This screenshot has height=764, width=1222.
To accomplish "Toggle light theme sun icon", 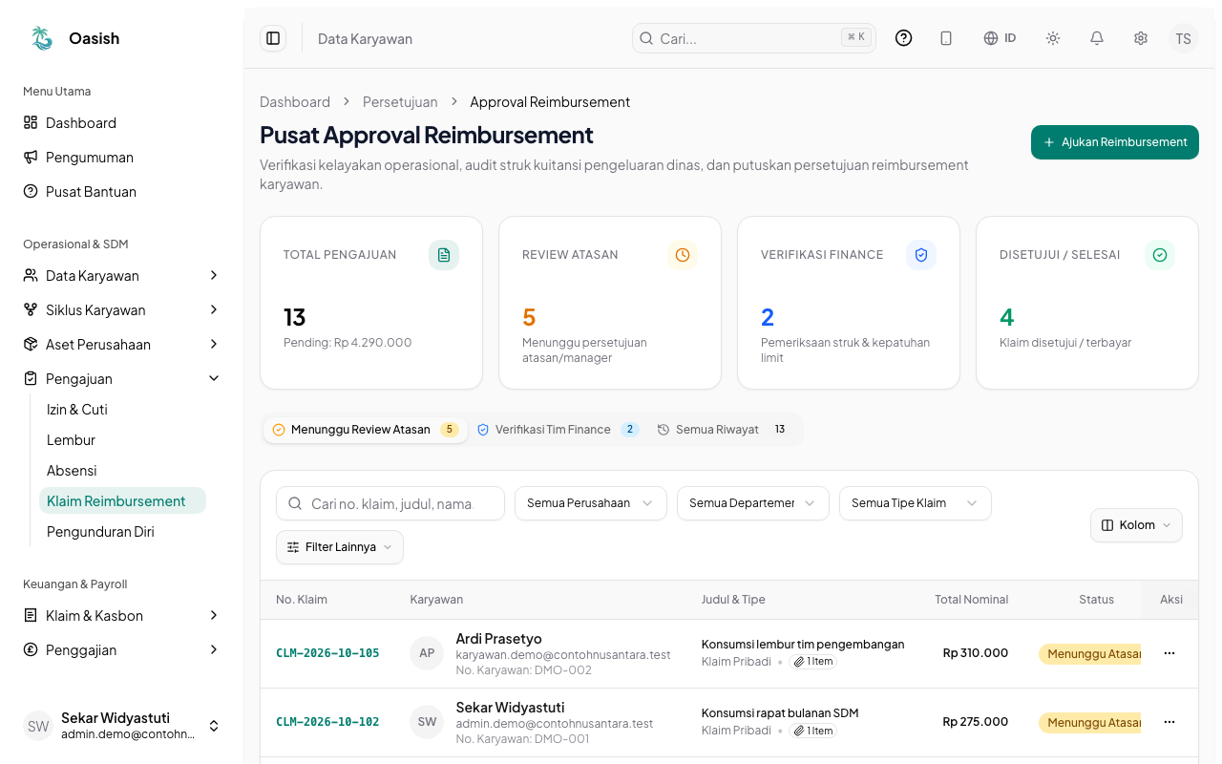I will 1053,38.
